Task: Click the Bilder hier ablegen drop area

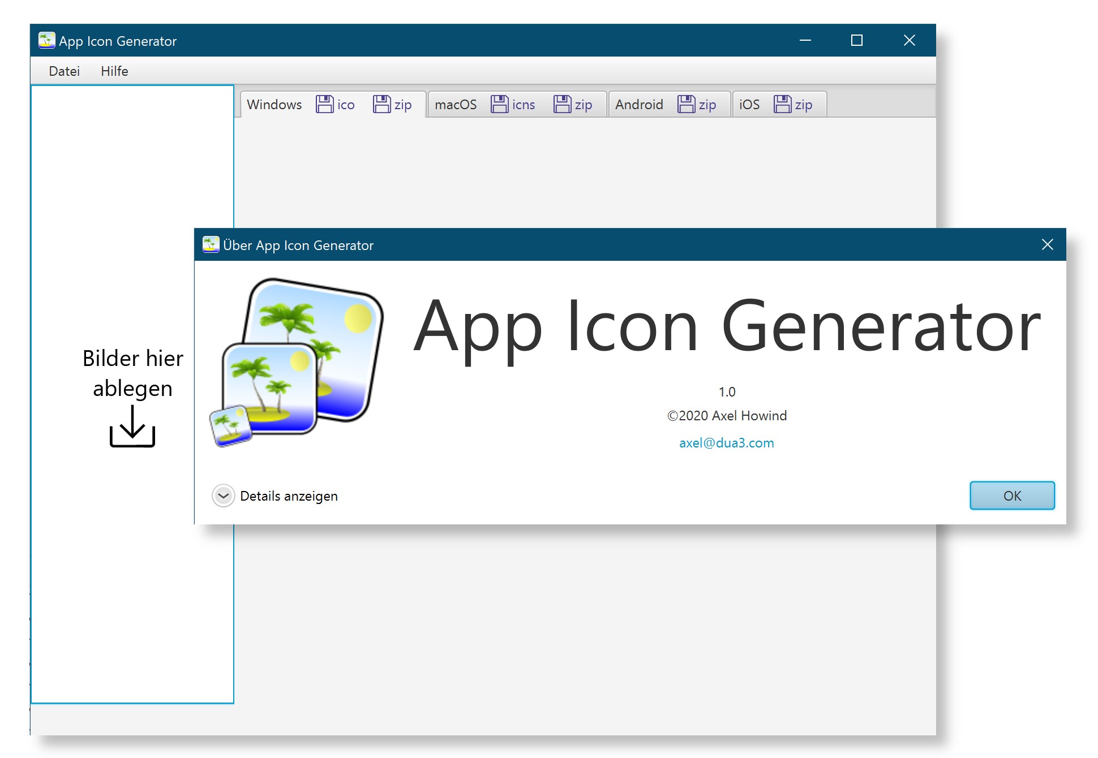Action: [x=132, y=373]
